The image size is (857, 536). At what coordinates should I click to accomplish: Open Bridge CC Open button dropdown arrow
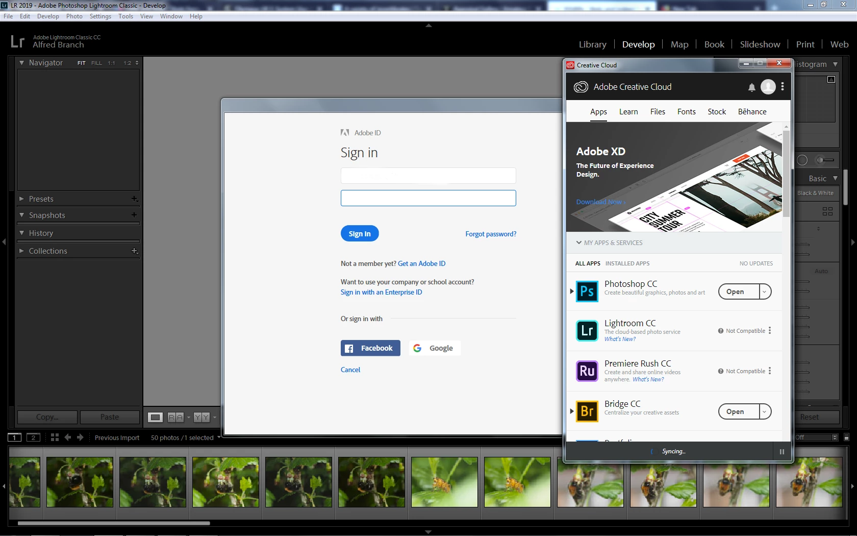pos(764,412)
